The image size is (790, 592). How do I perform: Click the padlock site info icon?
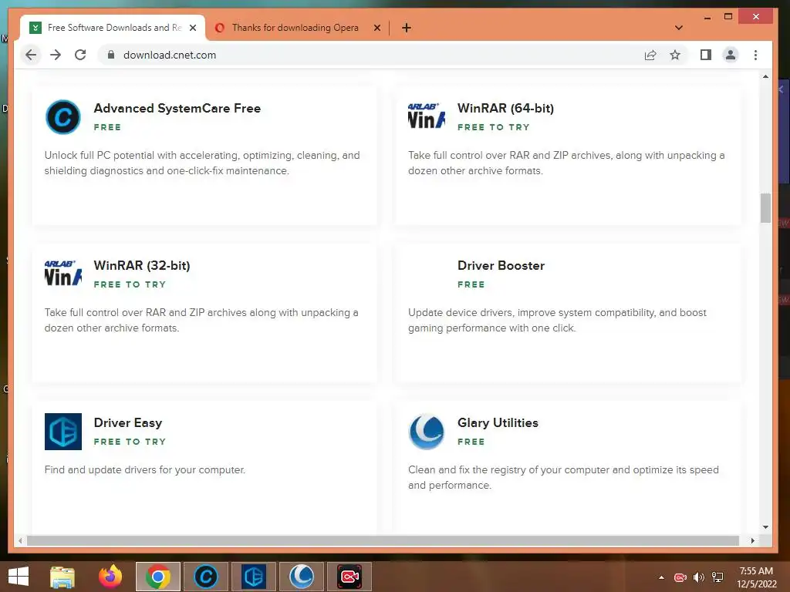[x=111, y=55]
